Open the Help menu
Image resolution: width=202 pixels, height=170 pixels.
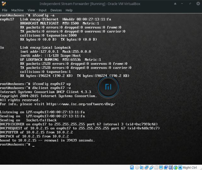[x=69, y=10]
